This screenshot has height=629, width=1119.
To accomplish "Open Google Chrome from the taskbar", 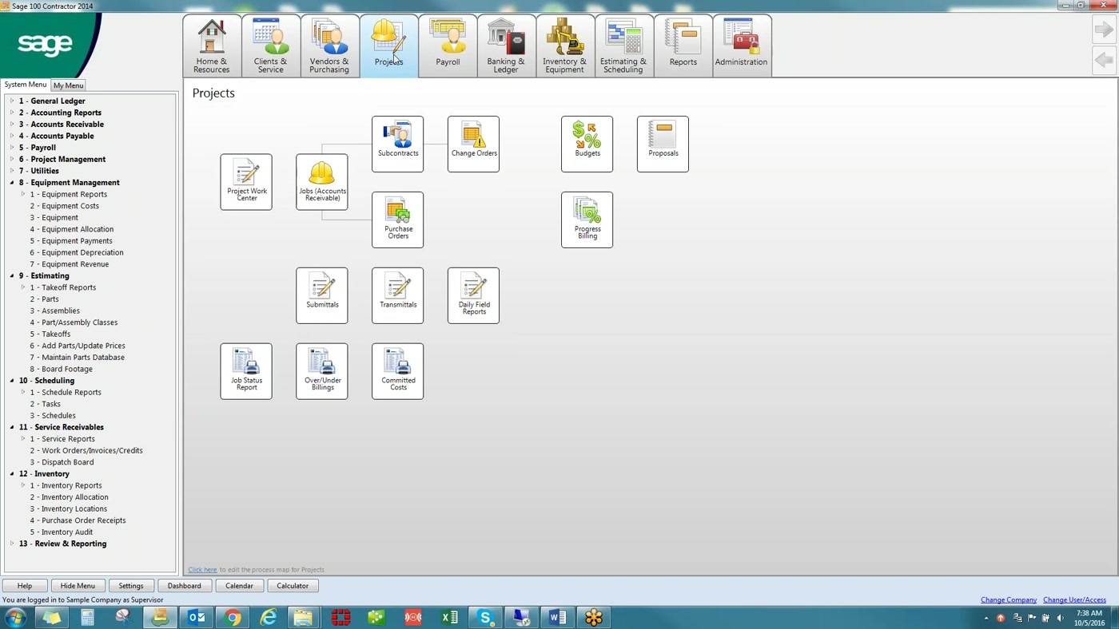I will 233,617.
